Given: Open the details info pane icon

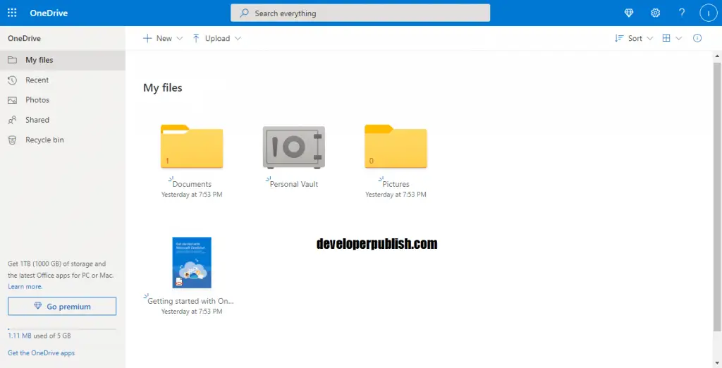Looking at the screenshot, I should pos(697,38).
